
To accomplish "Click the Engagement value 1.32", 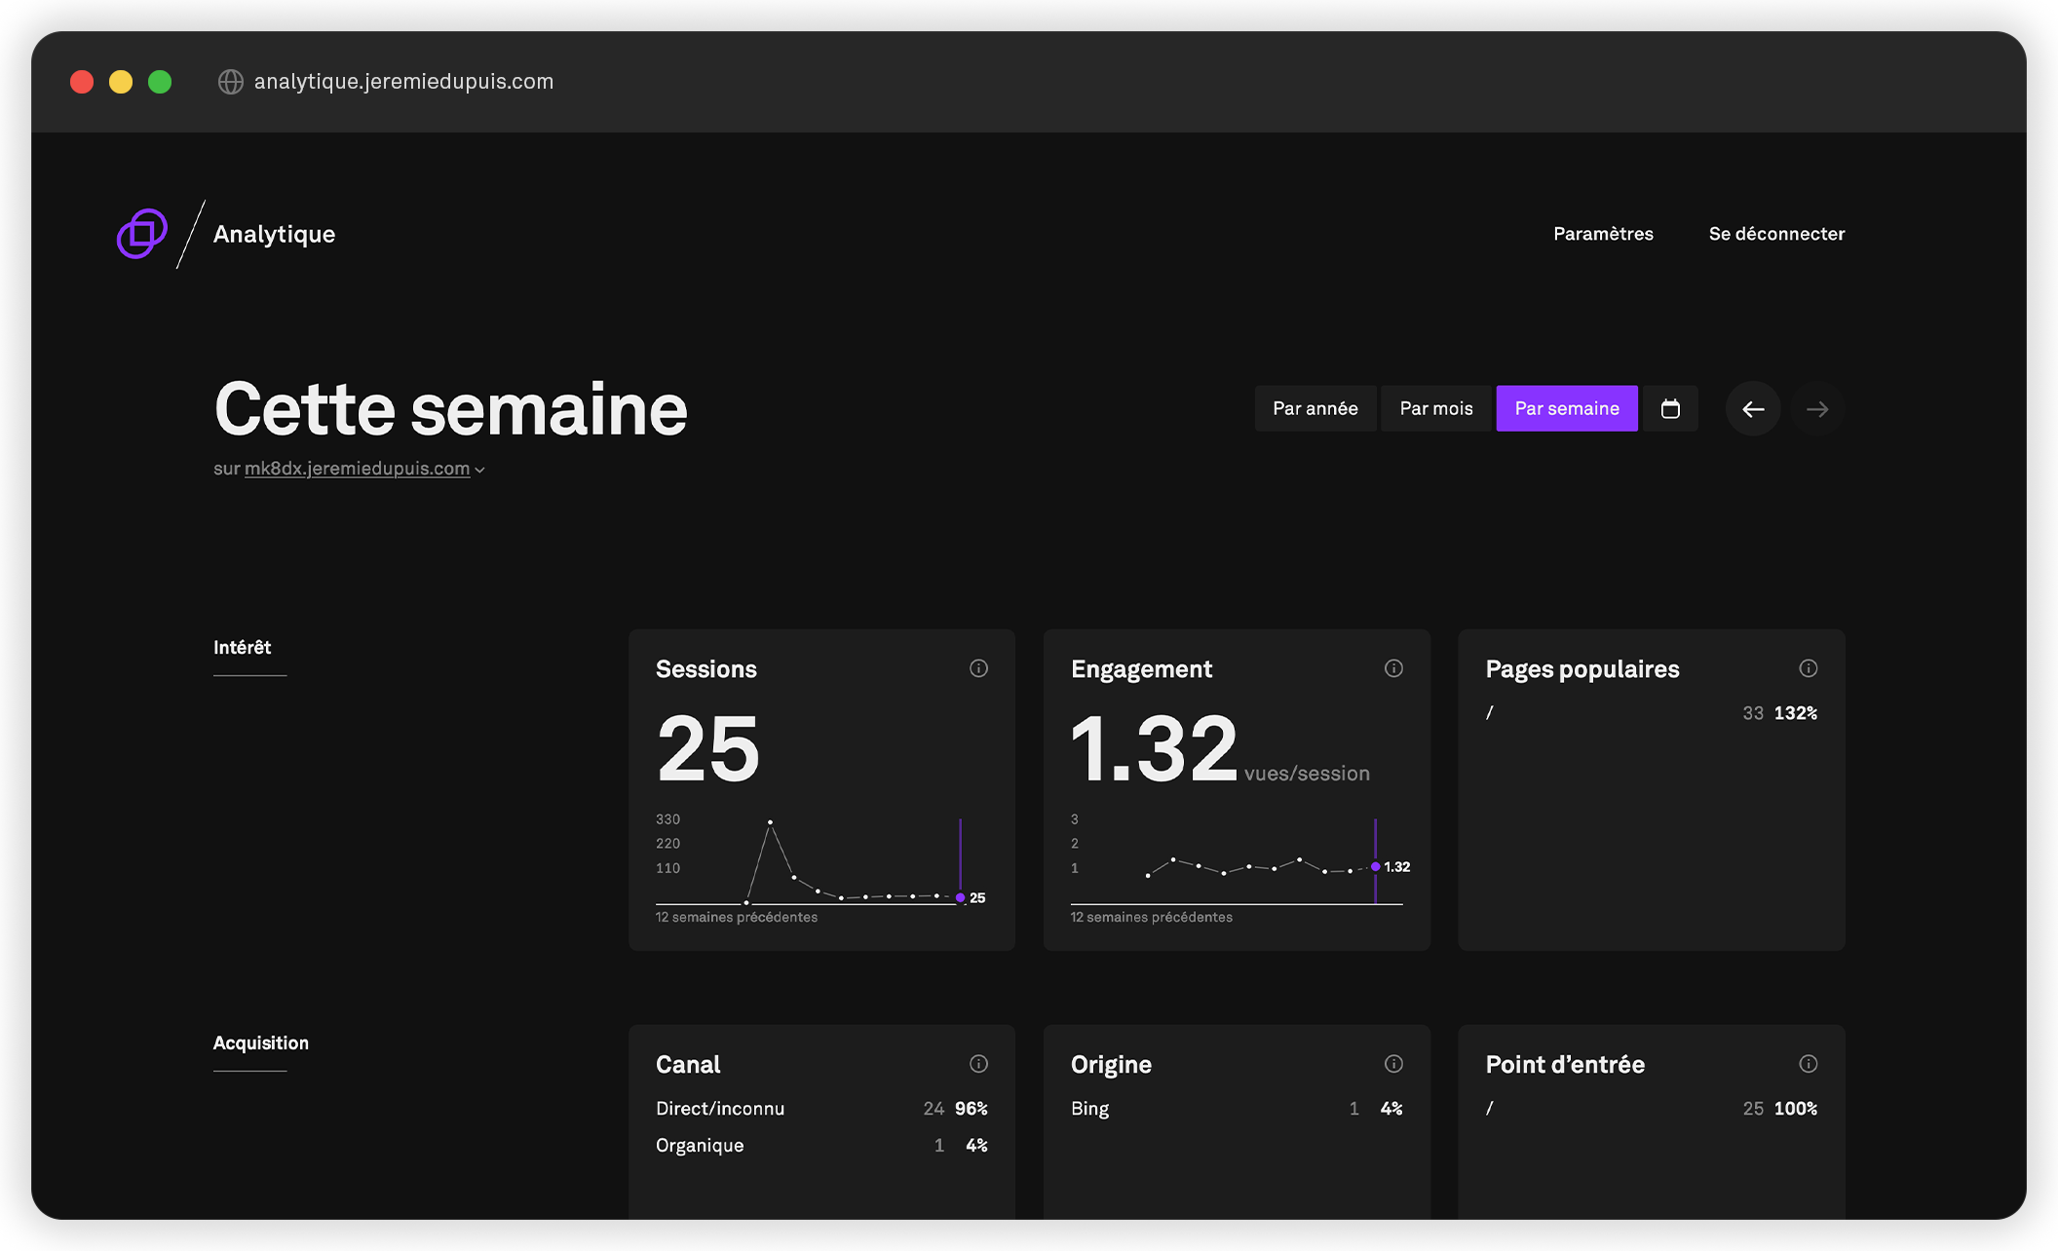I will [x=1154, y=748].
